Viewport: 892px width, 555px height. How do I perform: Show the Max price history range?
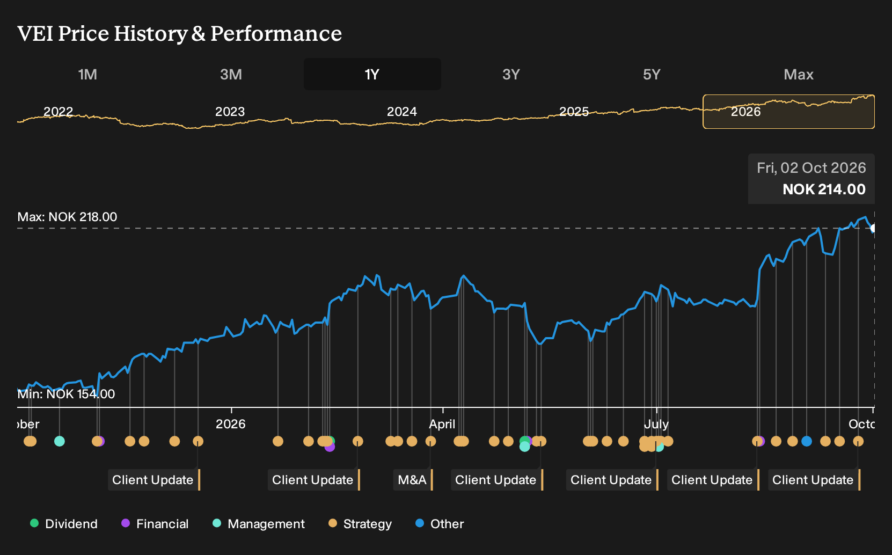799,74
